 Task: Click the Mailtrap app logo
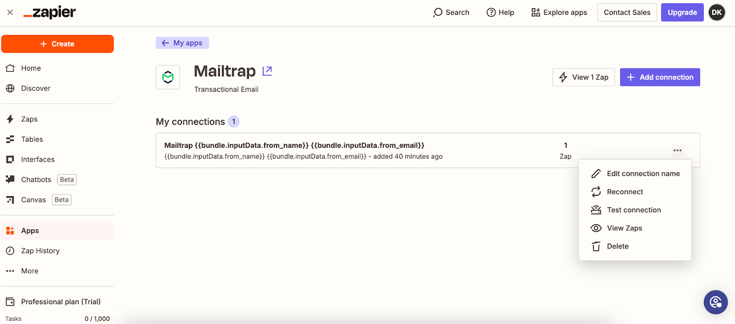click(168, 77)
